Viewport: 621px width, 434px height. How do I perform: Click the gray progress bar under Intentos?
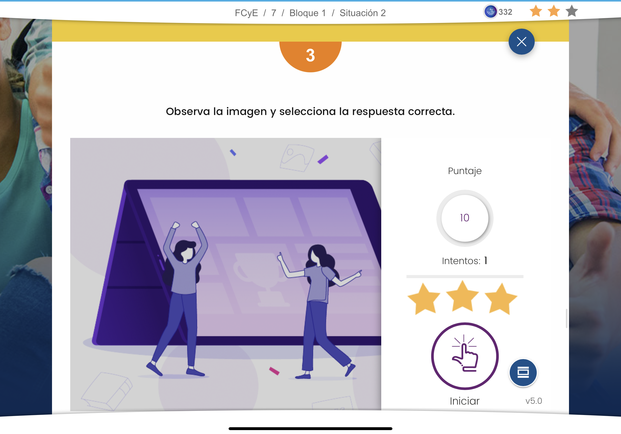465,277
